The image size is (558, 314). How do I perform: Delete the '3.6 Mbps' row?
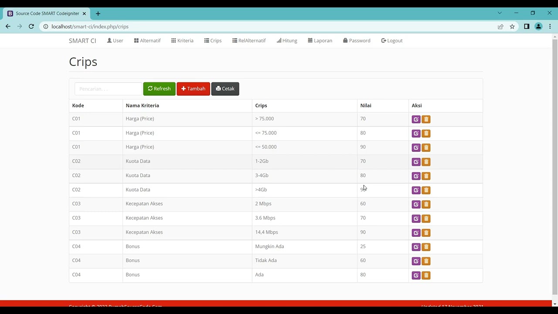pos(426,218)
